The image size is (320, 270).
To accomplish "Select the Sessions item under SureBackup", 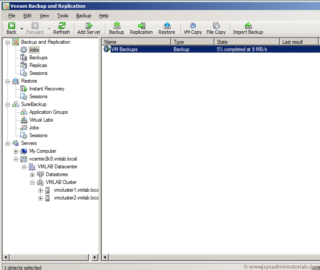I will click(x=39, y=135).
